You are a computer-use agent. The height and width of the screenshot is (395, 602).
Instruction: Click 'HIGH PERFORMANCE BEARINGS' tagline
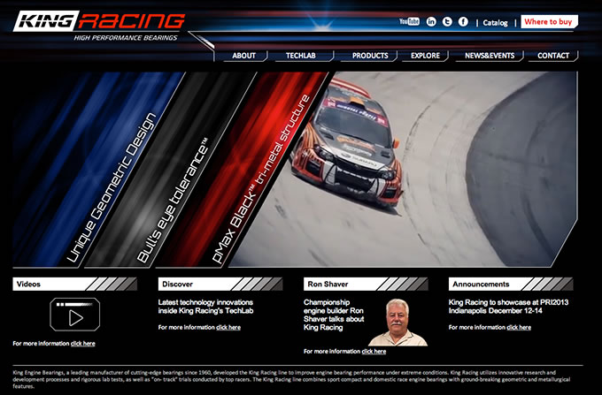pyautogui.click(x=126, y=38)
